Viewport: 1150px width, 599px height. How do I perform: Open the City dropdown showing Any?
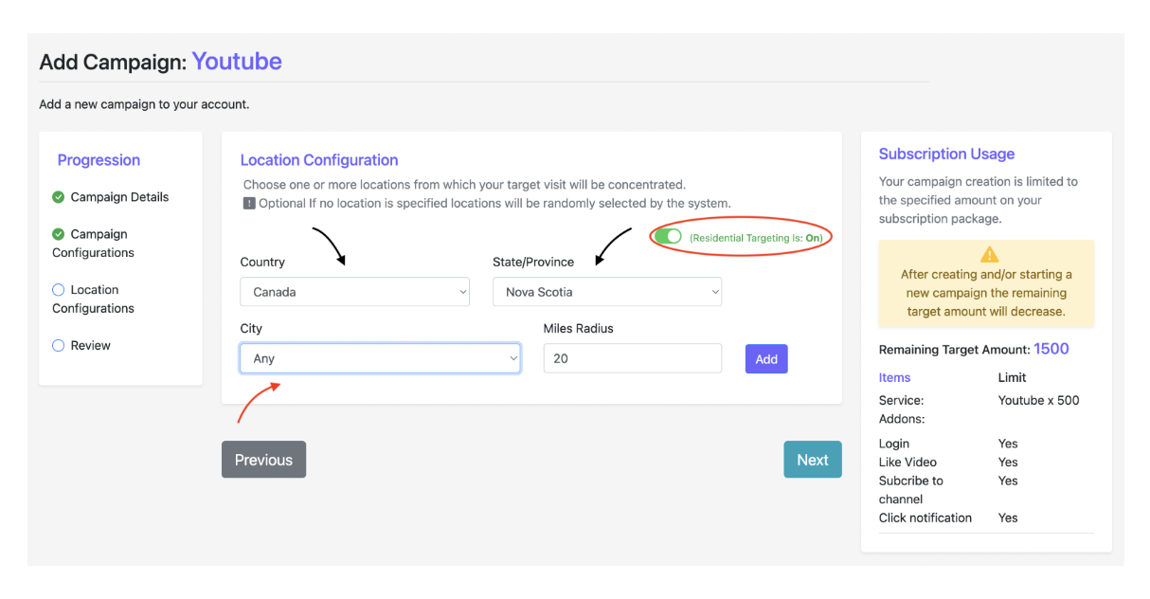(x=380, y=358)
